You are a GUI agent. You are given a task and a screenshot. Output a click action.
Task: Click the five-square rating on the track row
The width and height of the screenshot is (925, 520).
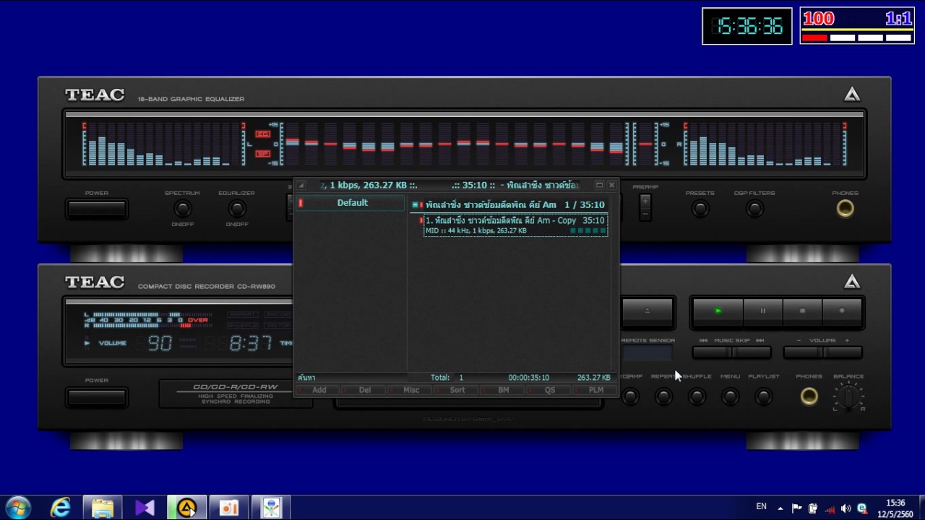tap(588, 231)
